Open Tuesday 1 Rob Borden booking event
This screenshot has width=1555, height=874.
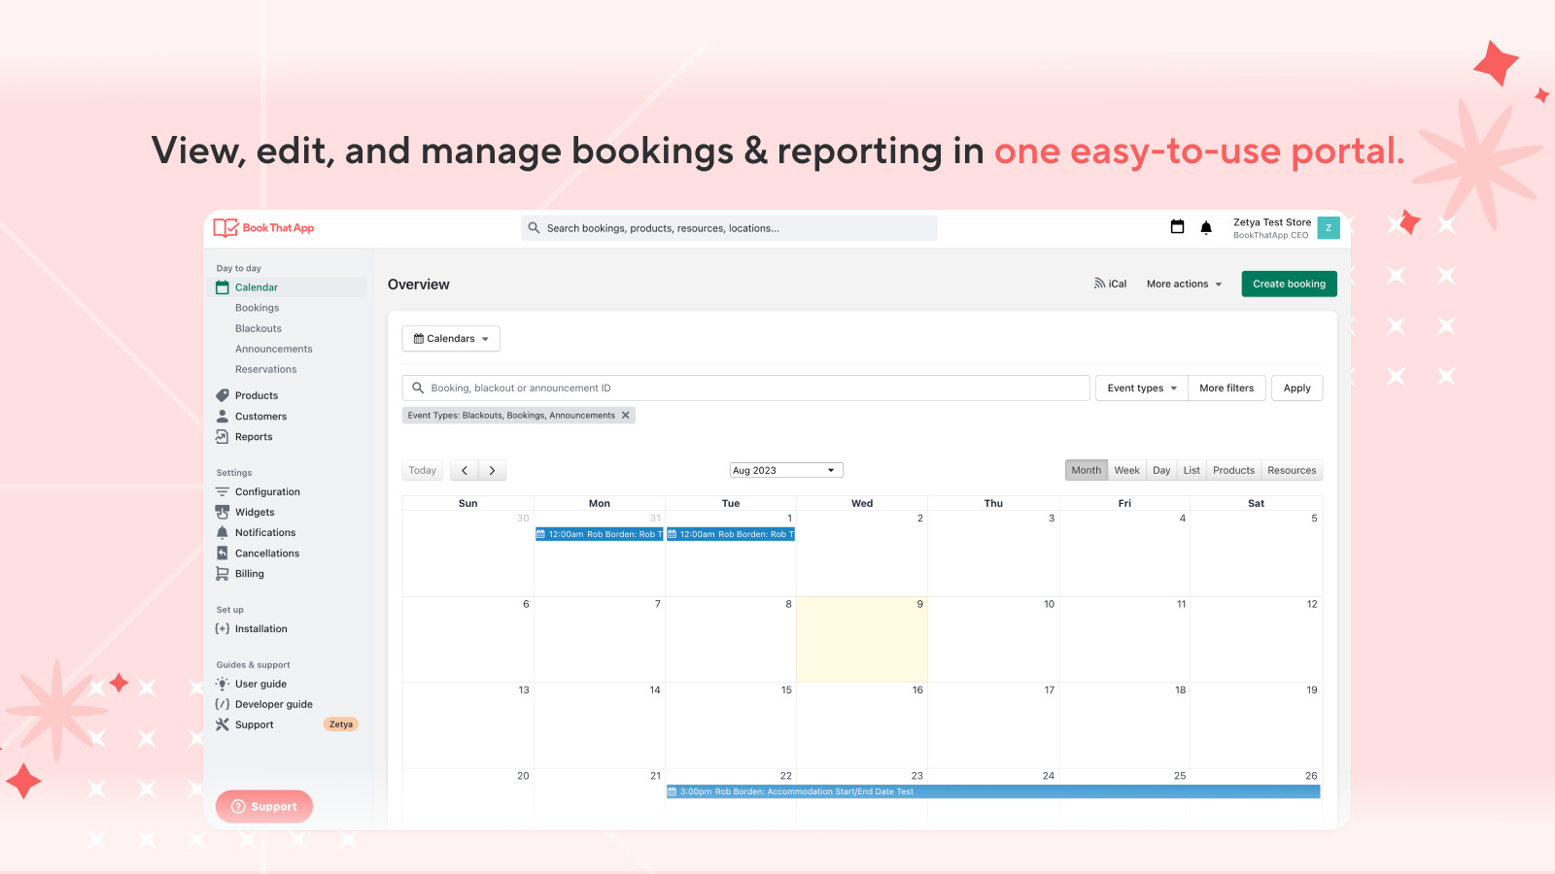pyautogui.click(x=730, y=534)
